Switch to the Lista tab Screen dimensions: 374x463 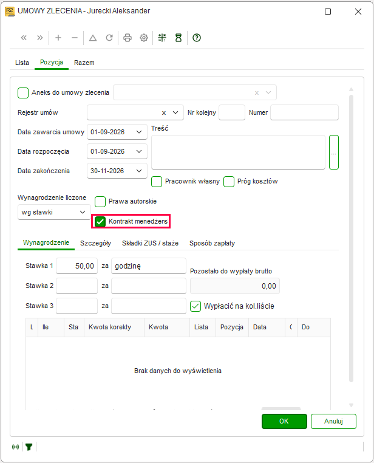pos(22,63)
